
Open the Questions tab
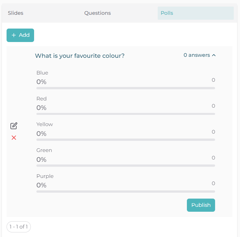pos(97,13)
